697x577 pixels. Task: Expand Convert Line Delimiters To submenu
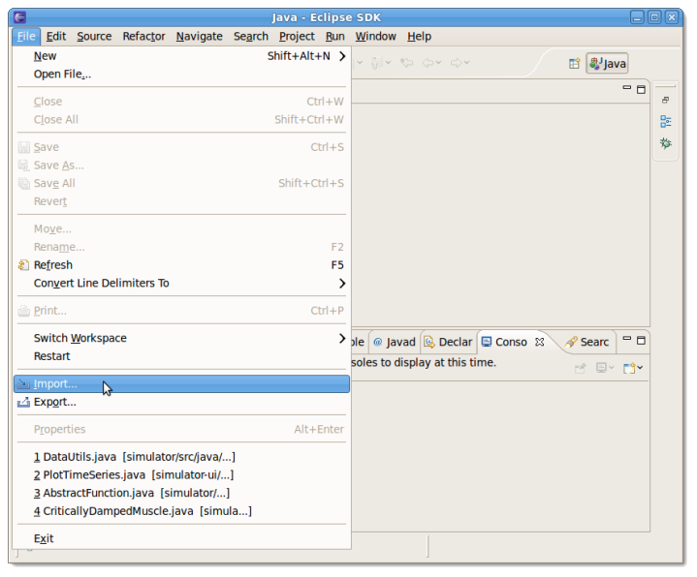click(342, 283)
